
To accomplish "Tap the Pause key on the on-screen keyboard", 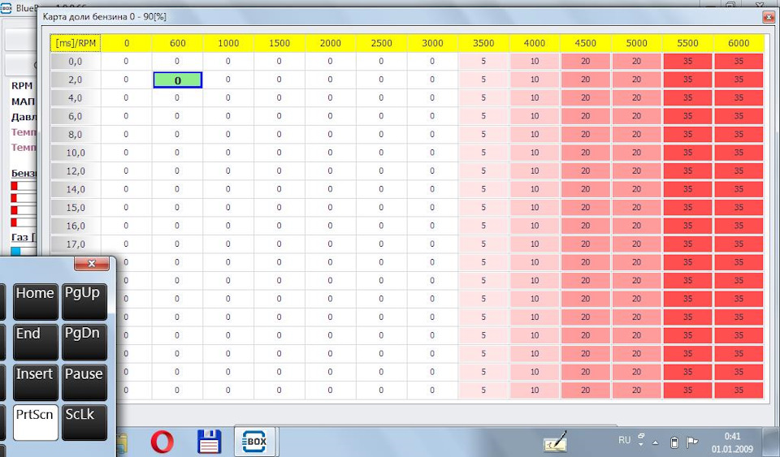I will [x=84, y=382].
